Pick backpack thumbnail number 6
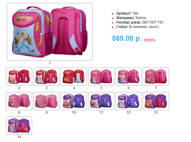The height and width of the screenshot is (142, 191). click(129, 77)
